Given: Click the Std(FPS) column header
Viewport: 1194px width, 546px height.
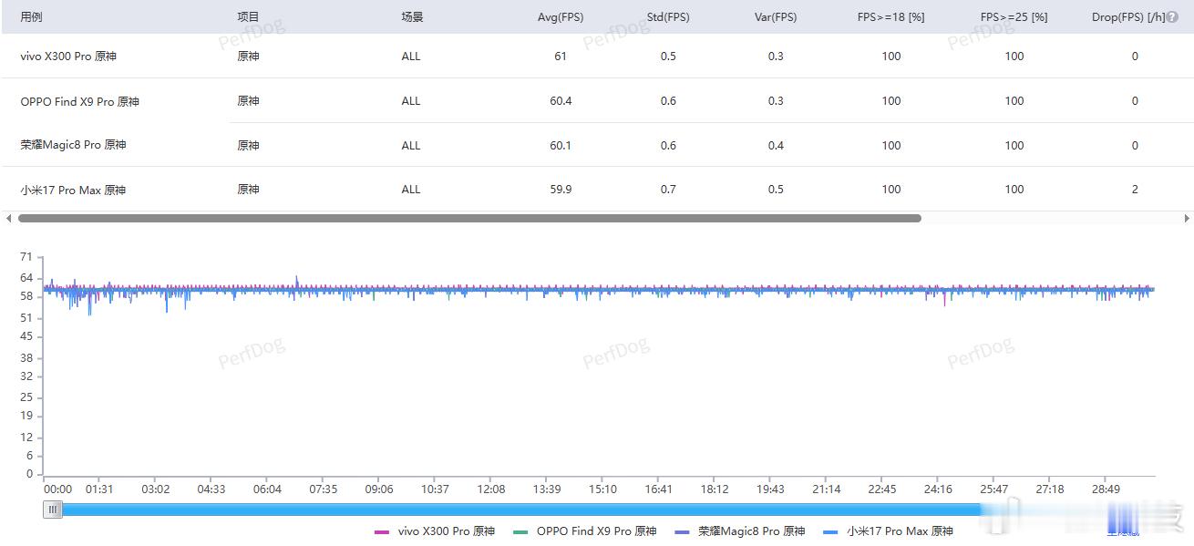Looking at the screenshot, I should [x=668, y=16].
